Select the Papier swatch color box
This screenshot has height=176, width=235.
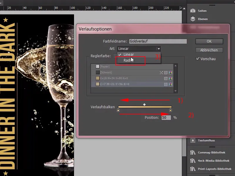point(98,67)
